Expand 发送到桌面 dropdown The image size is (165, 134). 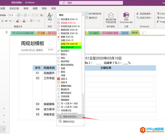[152, 14]
